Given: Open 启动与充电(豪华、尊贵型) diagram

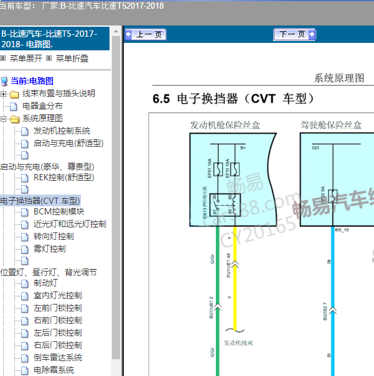Looking at the screenshot, I should click(x=47, y=167).
